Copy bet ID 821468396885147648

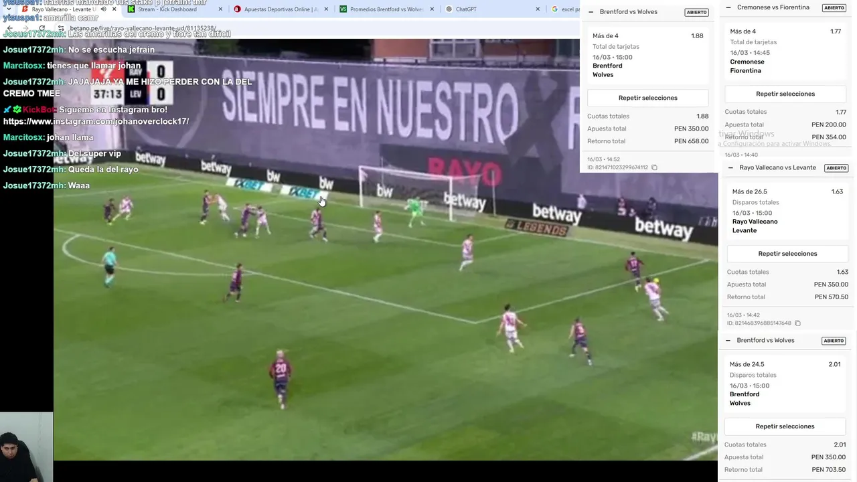pyautogui.click(x=797, y=323)
